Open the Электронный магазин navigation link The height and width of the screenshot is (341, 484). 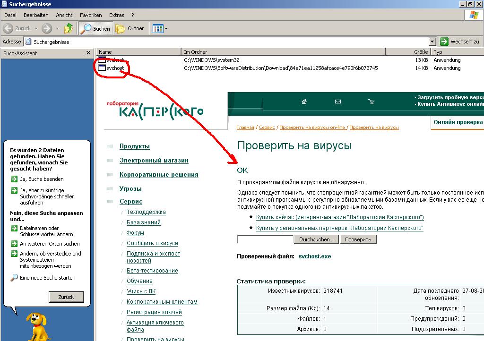[154, 161]
